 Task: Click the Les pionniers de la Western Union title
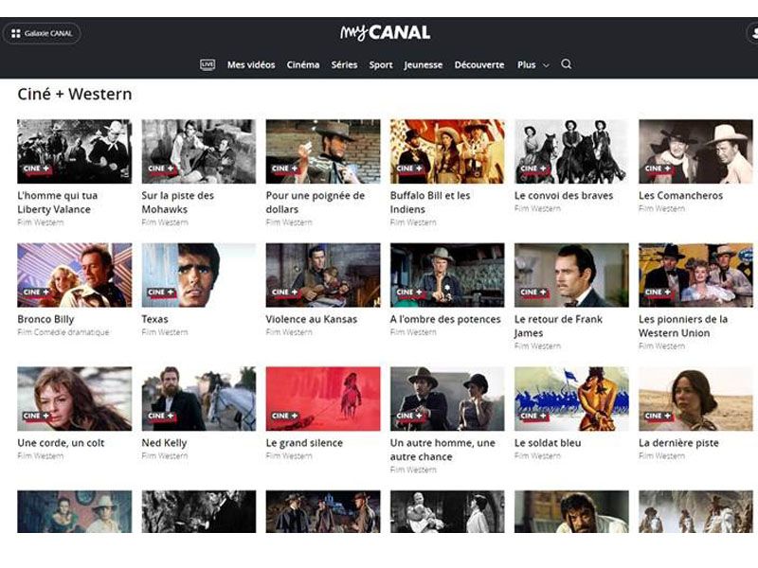pyautogui.click(x=683, y=326)
